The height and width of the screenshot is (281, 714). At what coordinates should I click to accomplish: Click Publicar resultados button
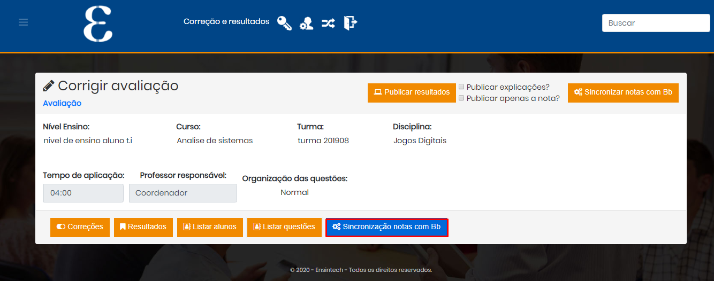(412, 92)
